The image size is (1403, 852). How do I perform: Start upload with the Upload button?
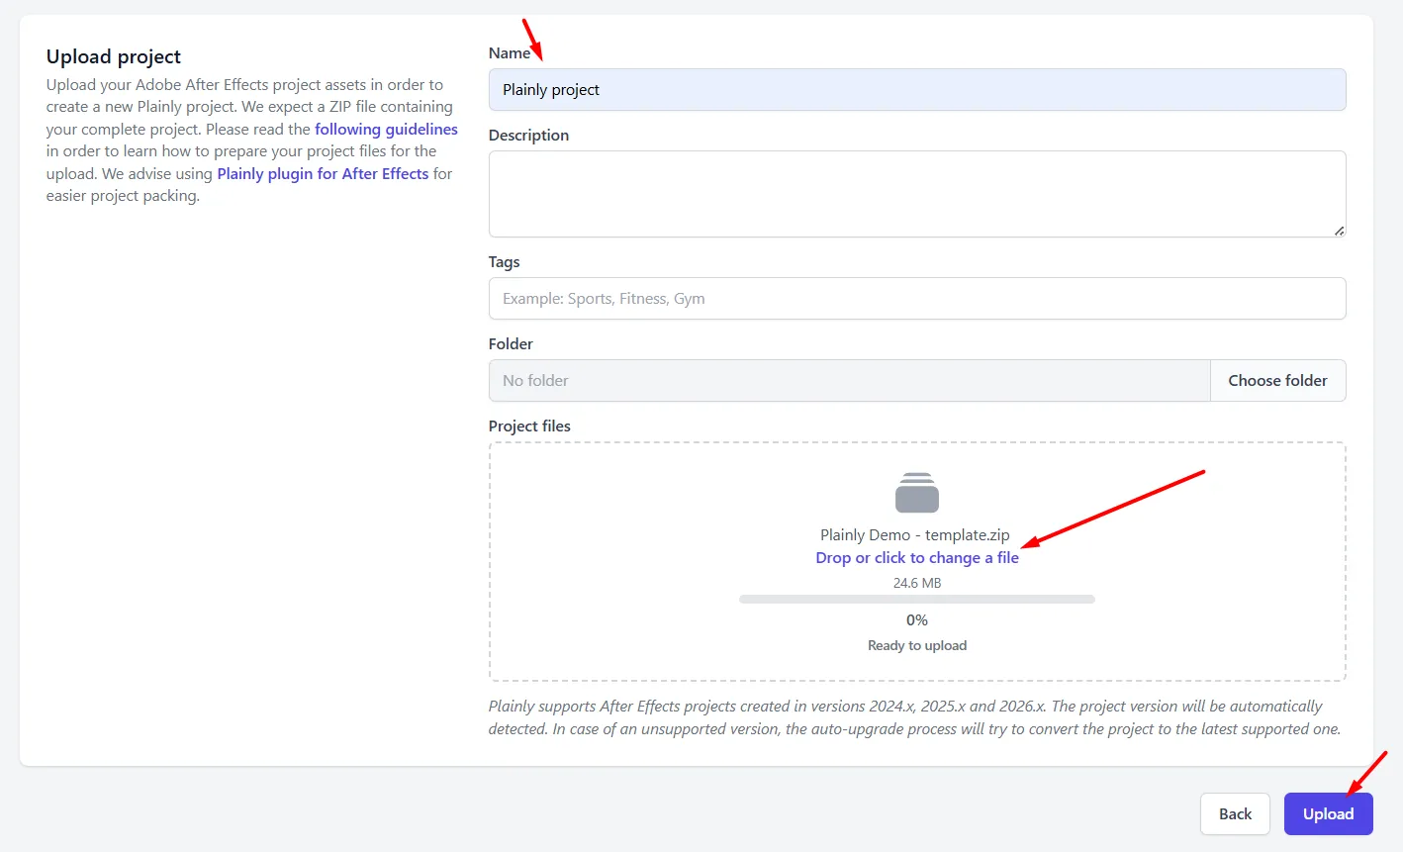tap(1328, 813)
